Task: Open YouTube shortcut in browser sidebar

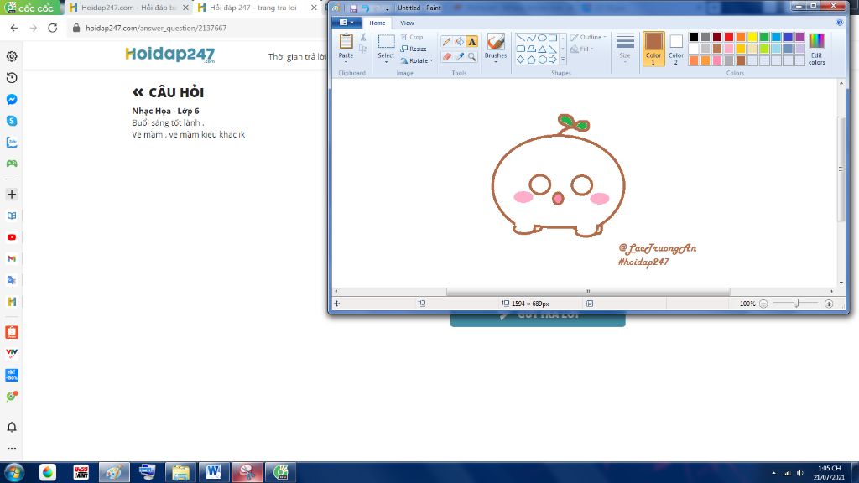Action: [x=12, y=237]
